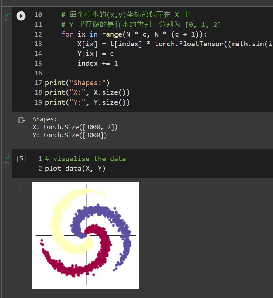Click the code 'plot_data(X, Y)'
Screen dimensions: 273x298
click(x=75, y=169)
